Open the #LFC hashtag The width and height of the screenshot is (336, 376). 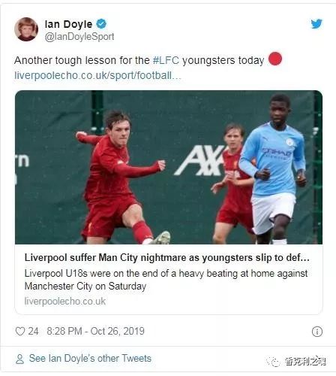[166, 60]
